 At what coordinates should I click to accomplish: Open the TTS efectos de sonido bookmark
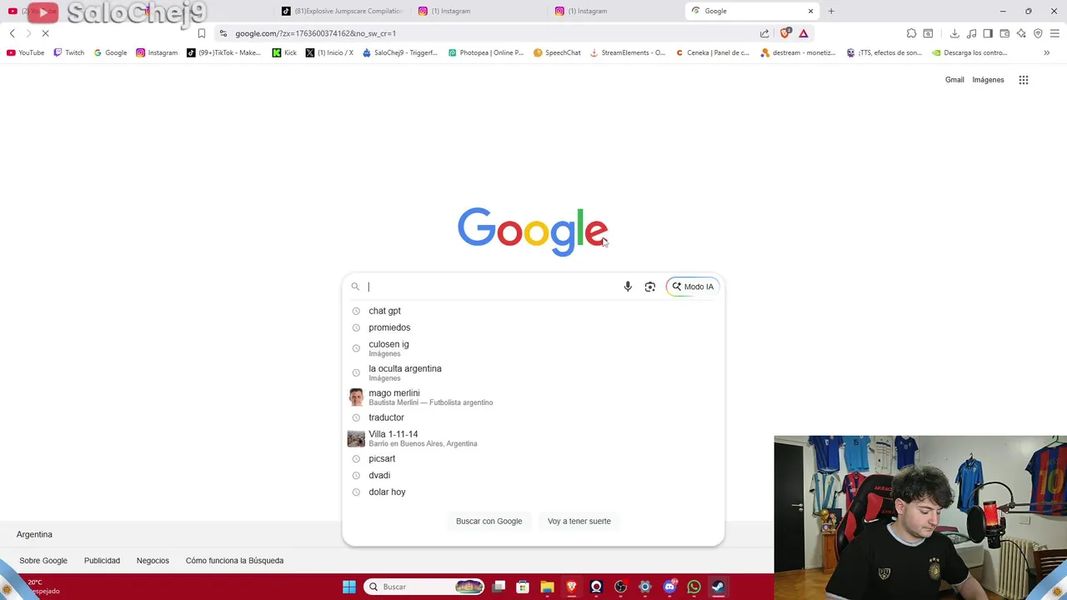(x=884, y=52)
